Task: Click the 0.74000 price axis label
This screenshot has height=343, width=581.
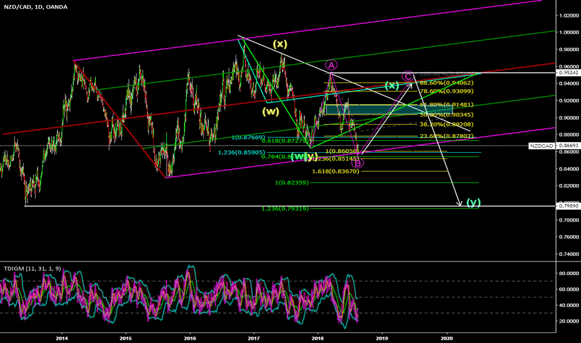Action: click(569, 254)
